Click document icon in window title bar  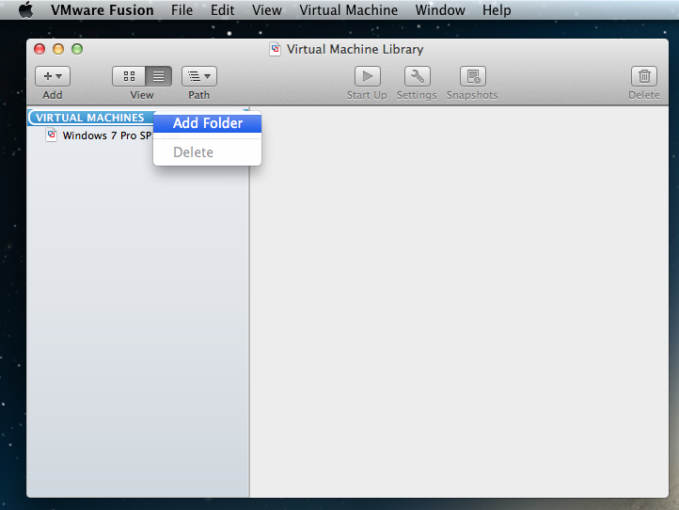pyautogui.click(x=276, y=50)
